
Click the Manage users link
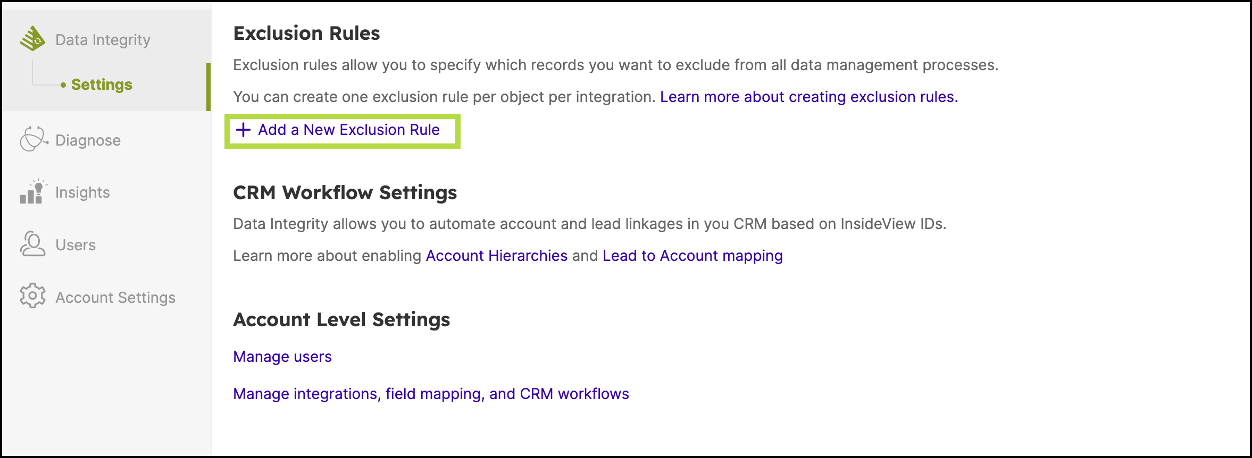point(282,357)
